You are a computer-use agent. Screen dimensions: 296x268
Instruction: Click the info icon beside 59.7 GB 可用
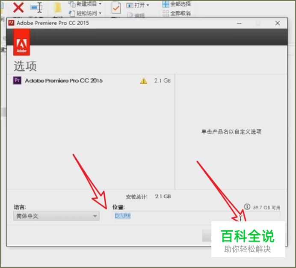tap(247, 207)
